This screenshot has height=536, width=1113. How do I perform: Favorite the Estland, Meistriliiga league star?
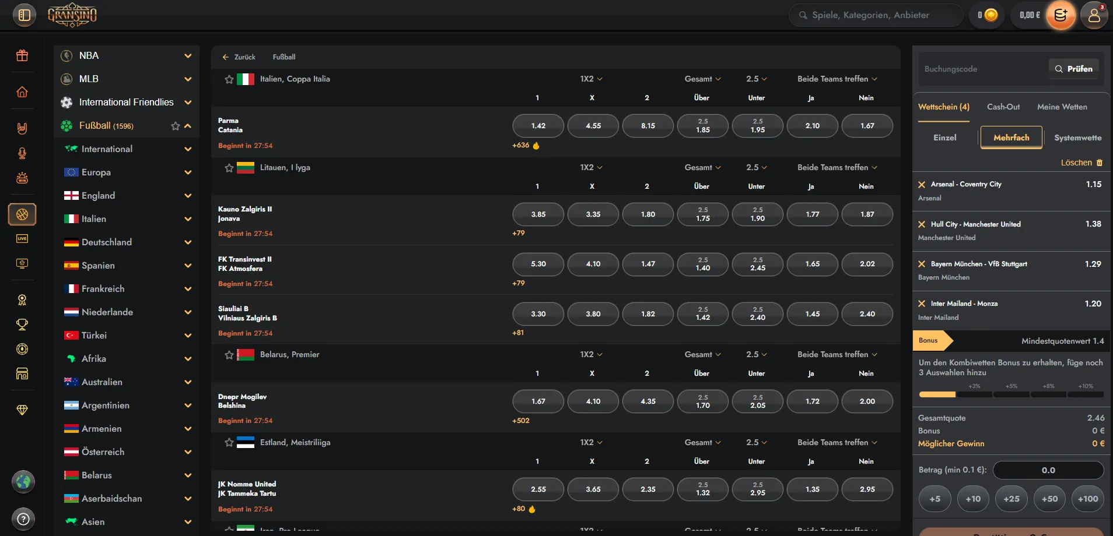(x=229, y=443)
